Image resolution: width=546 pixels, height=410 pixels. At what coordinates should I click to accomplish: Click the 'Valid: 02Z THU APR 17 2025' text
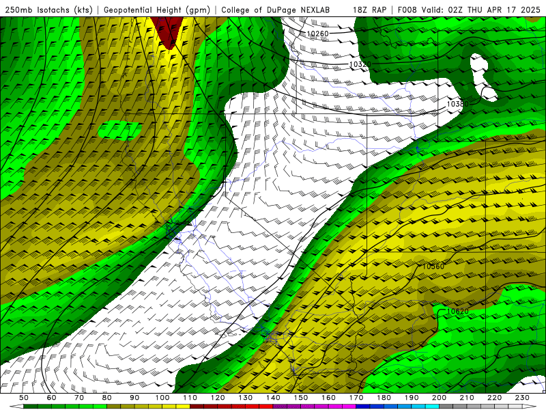[x=481, y=10]
